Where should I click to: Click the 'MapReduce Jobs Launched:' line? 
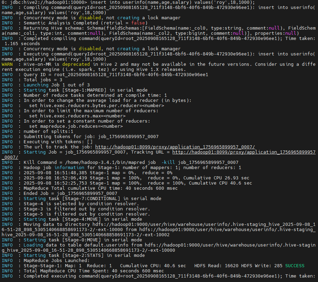[x=56, y=261]
